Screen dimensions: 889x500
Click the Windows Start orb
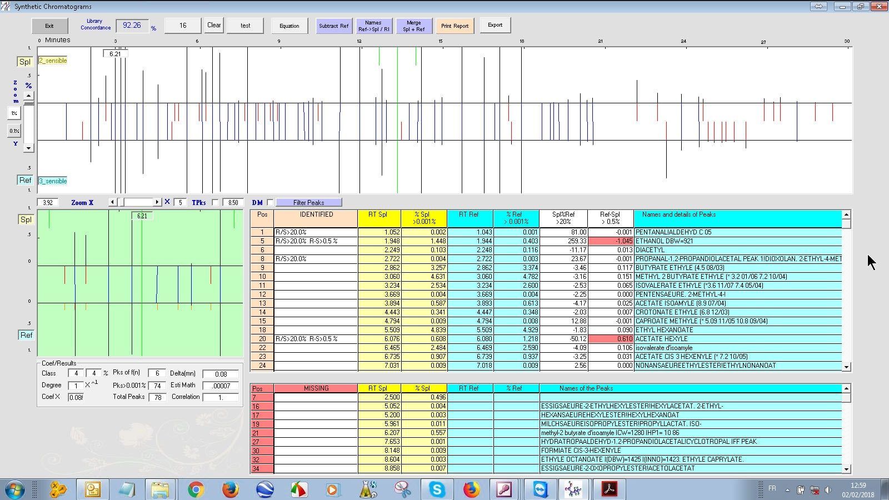[x=14, y=490]
